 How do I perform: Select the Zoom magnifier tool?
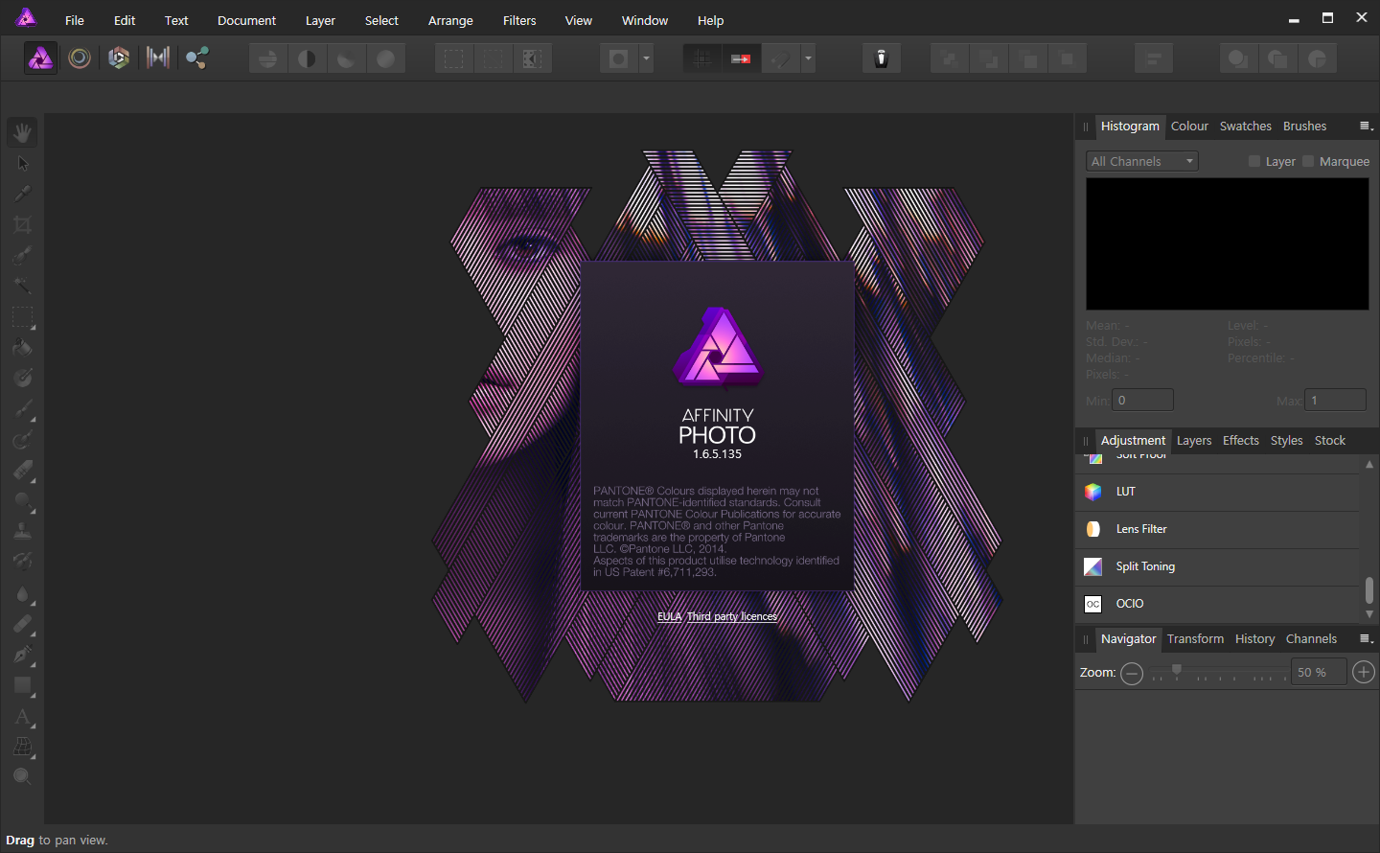coord(23,777)
